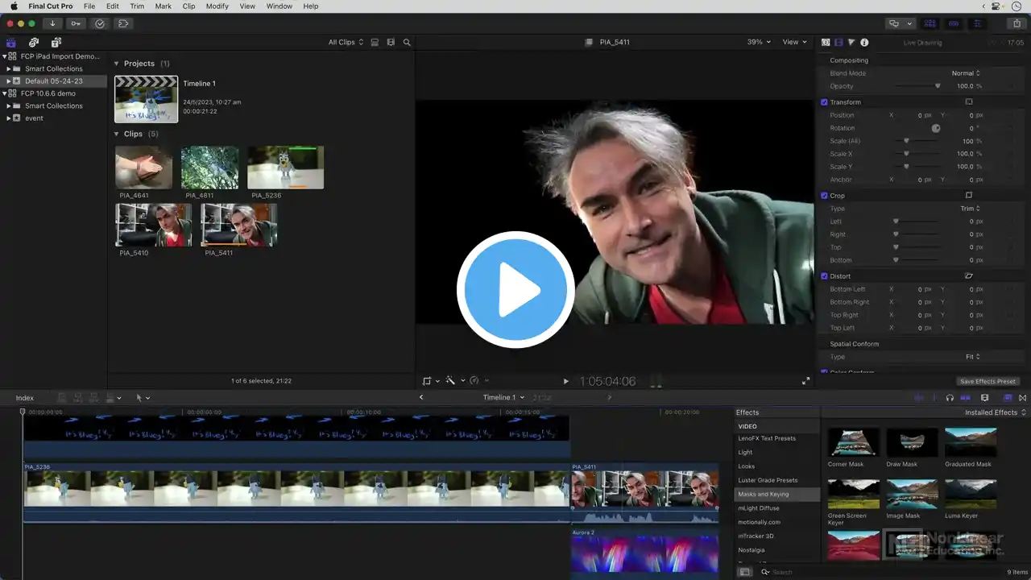
Task: Open the Trim menu in menu bar
Action: (x=137, y=6)
